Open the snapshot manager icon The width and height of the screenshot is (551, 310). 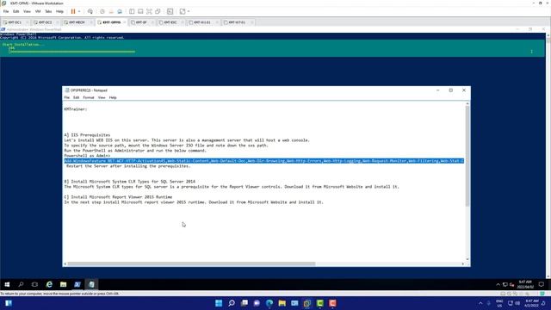click(x=120, y=11)
